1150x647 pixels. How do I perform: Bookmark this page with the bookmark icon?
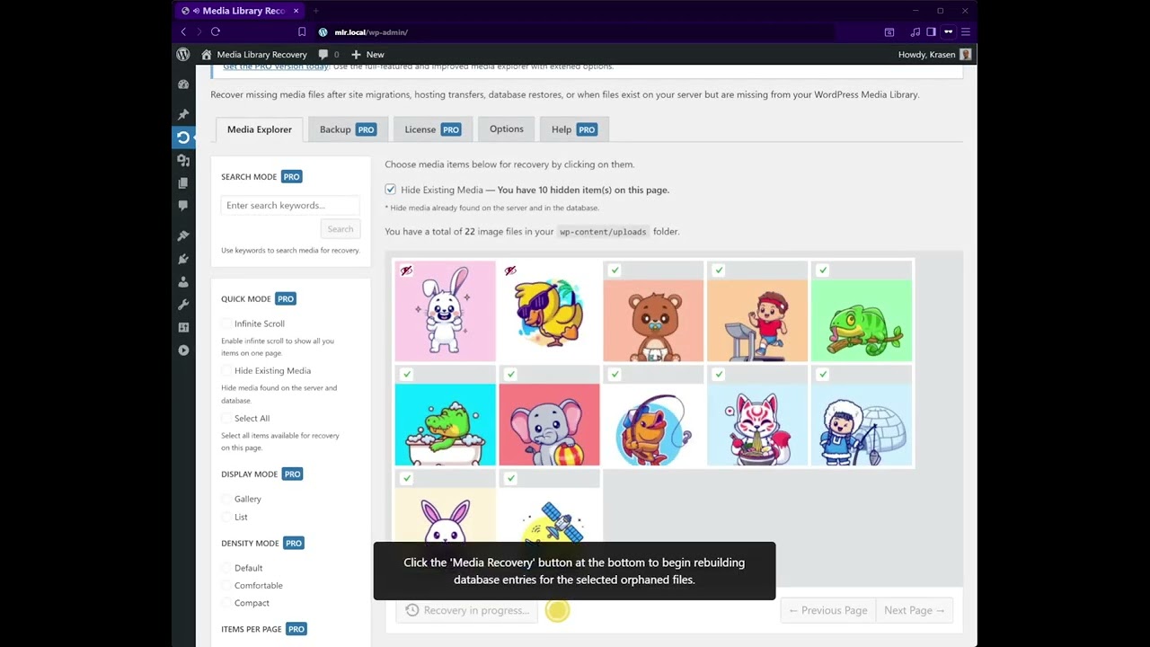pos(302,31)
